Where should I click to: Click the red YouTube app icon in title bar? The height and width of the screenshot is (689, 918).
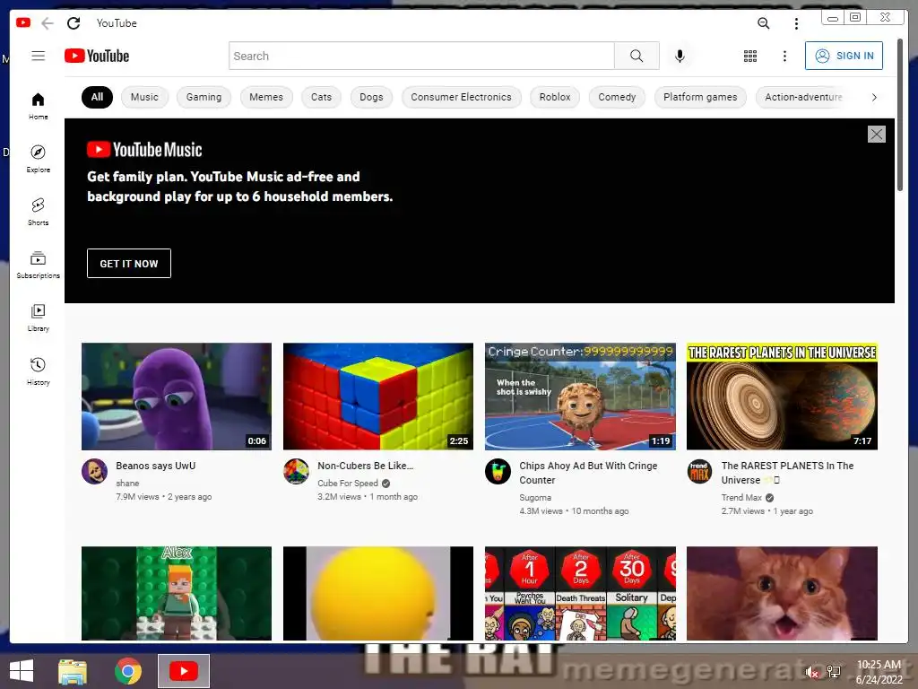(x=23, y=22)
